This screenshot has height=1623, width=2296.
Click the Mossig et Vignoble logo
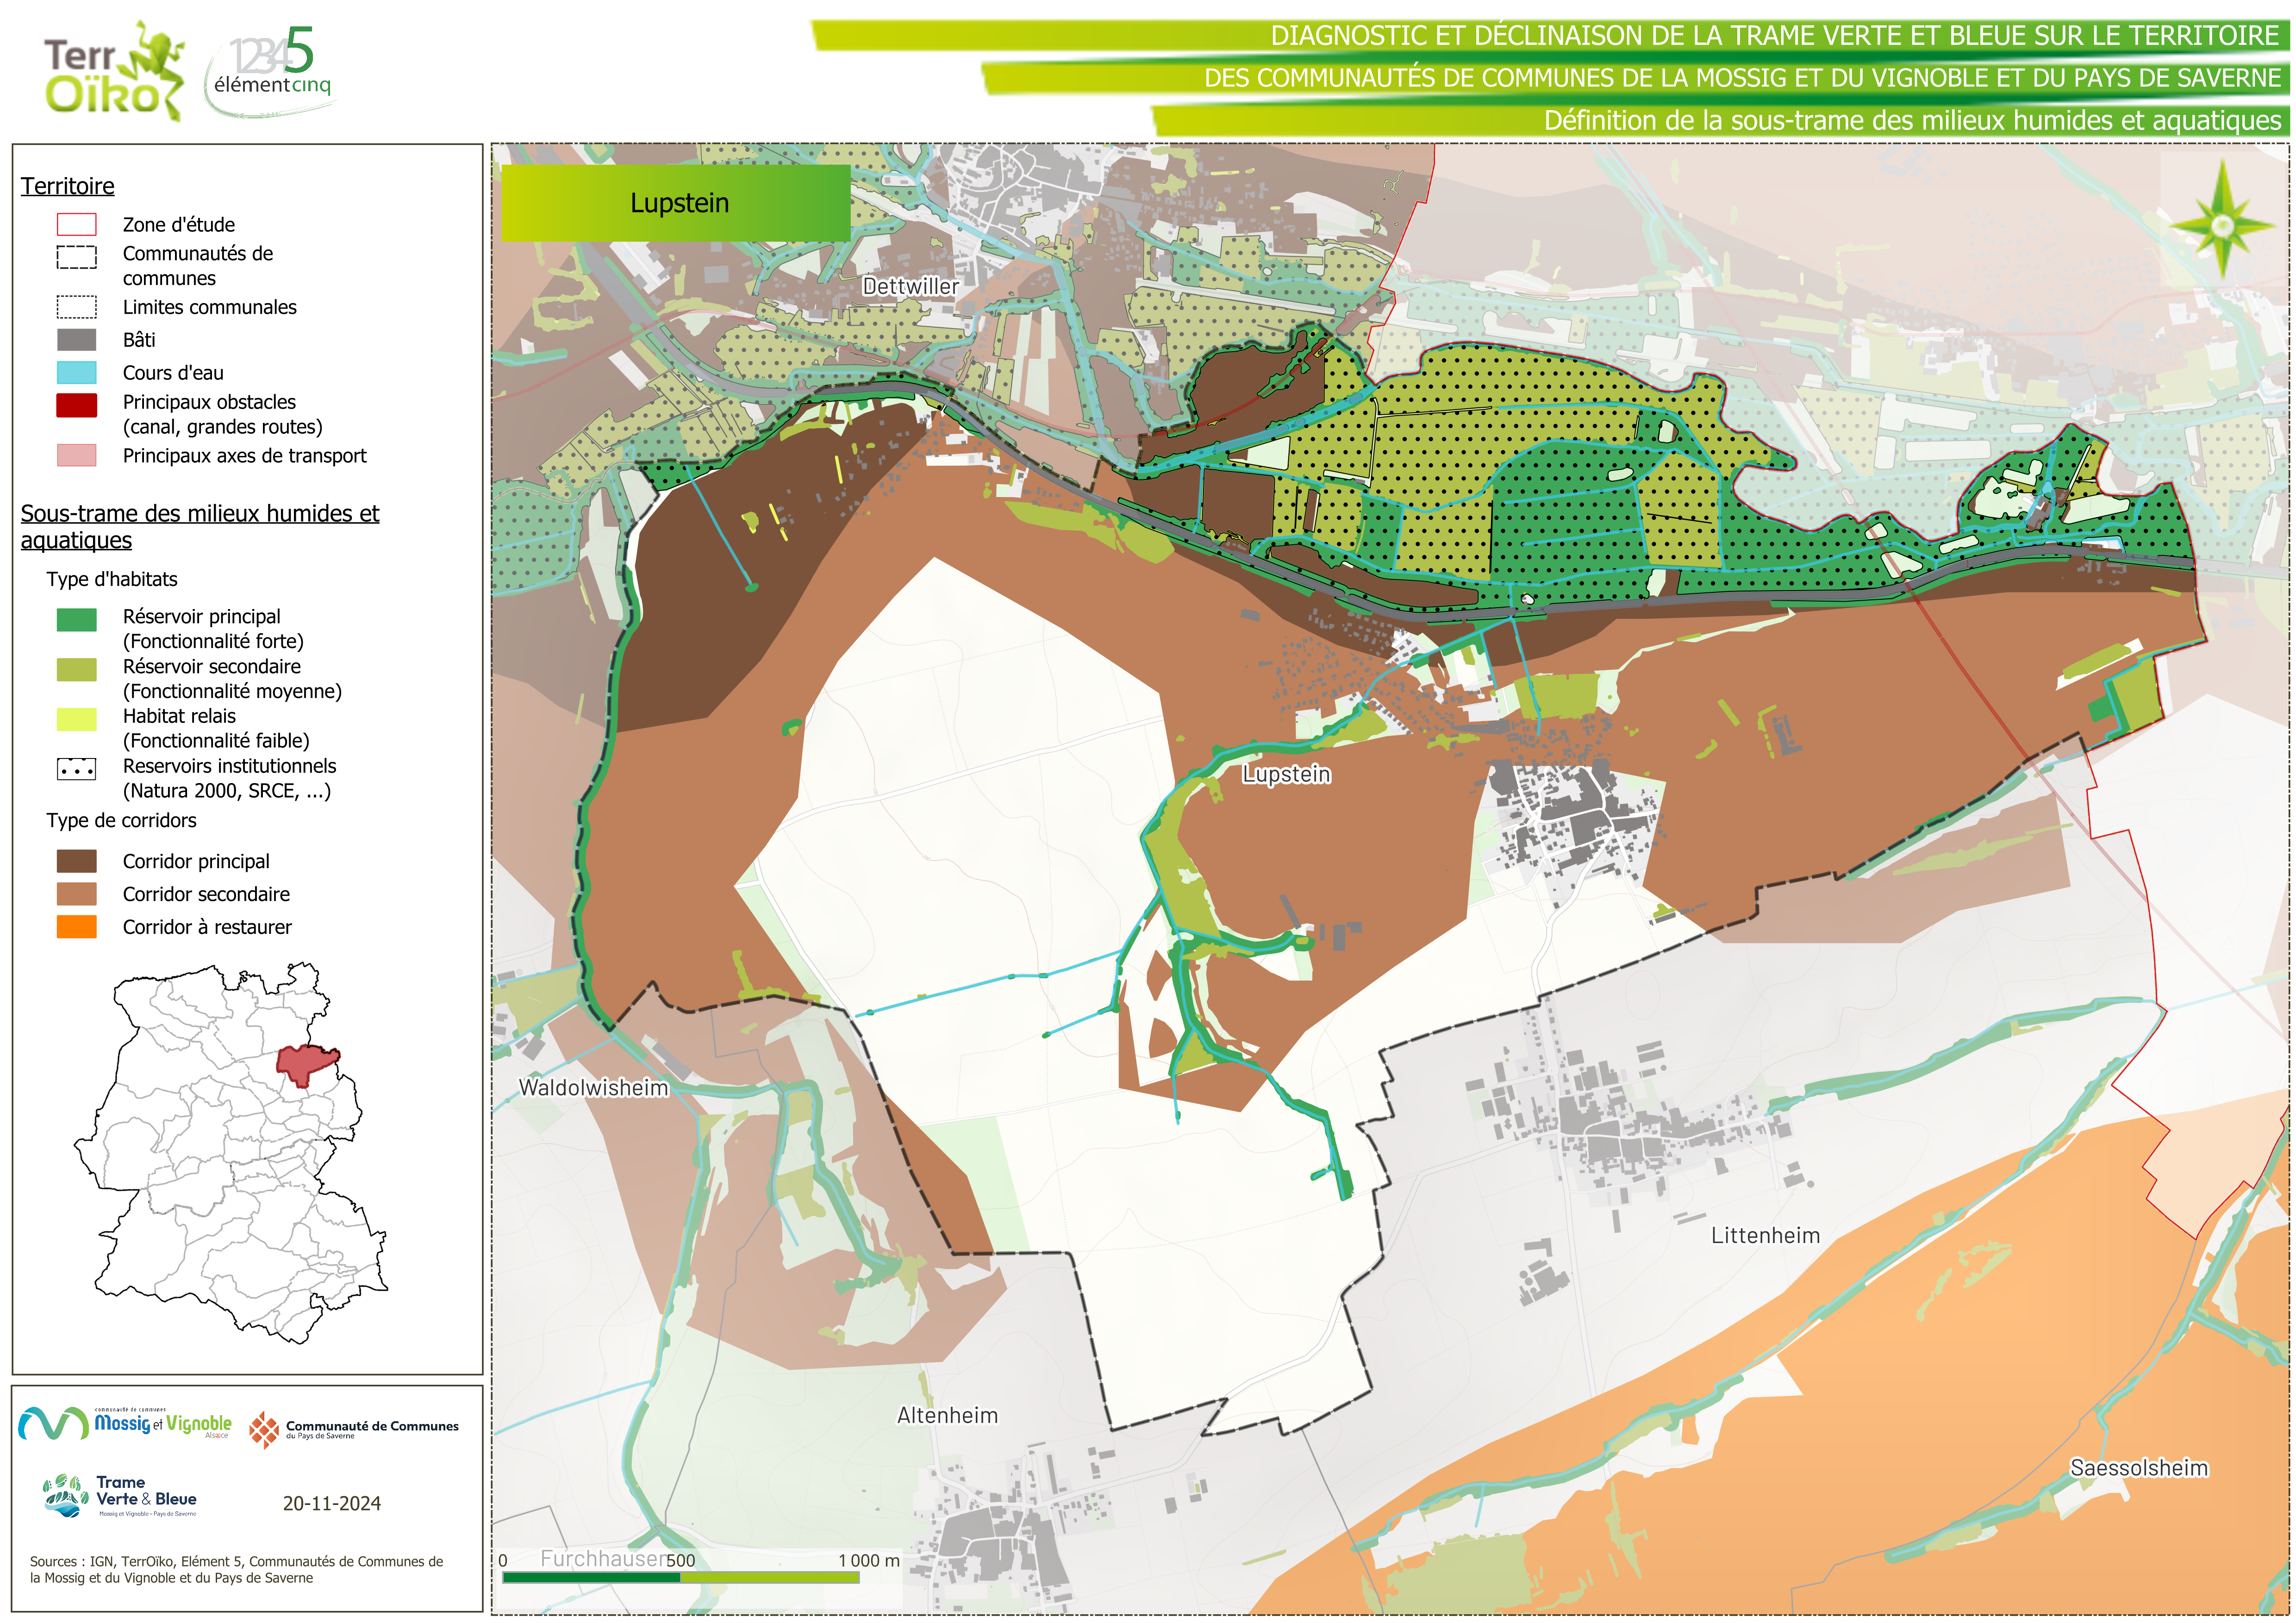coord(125,1424)
